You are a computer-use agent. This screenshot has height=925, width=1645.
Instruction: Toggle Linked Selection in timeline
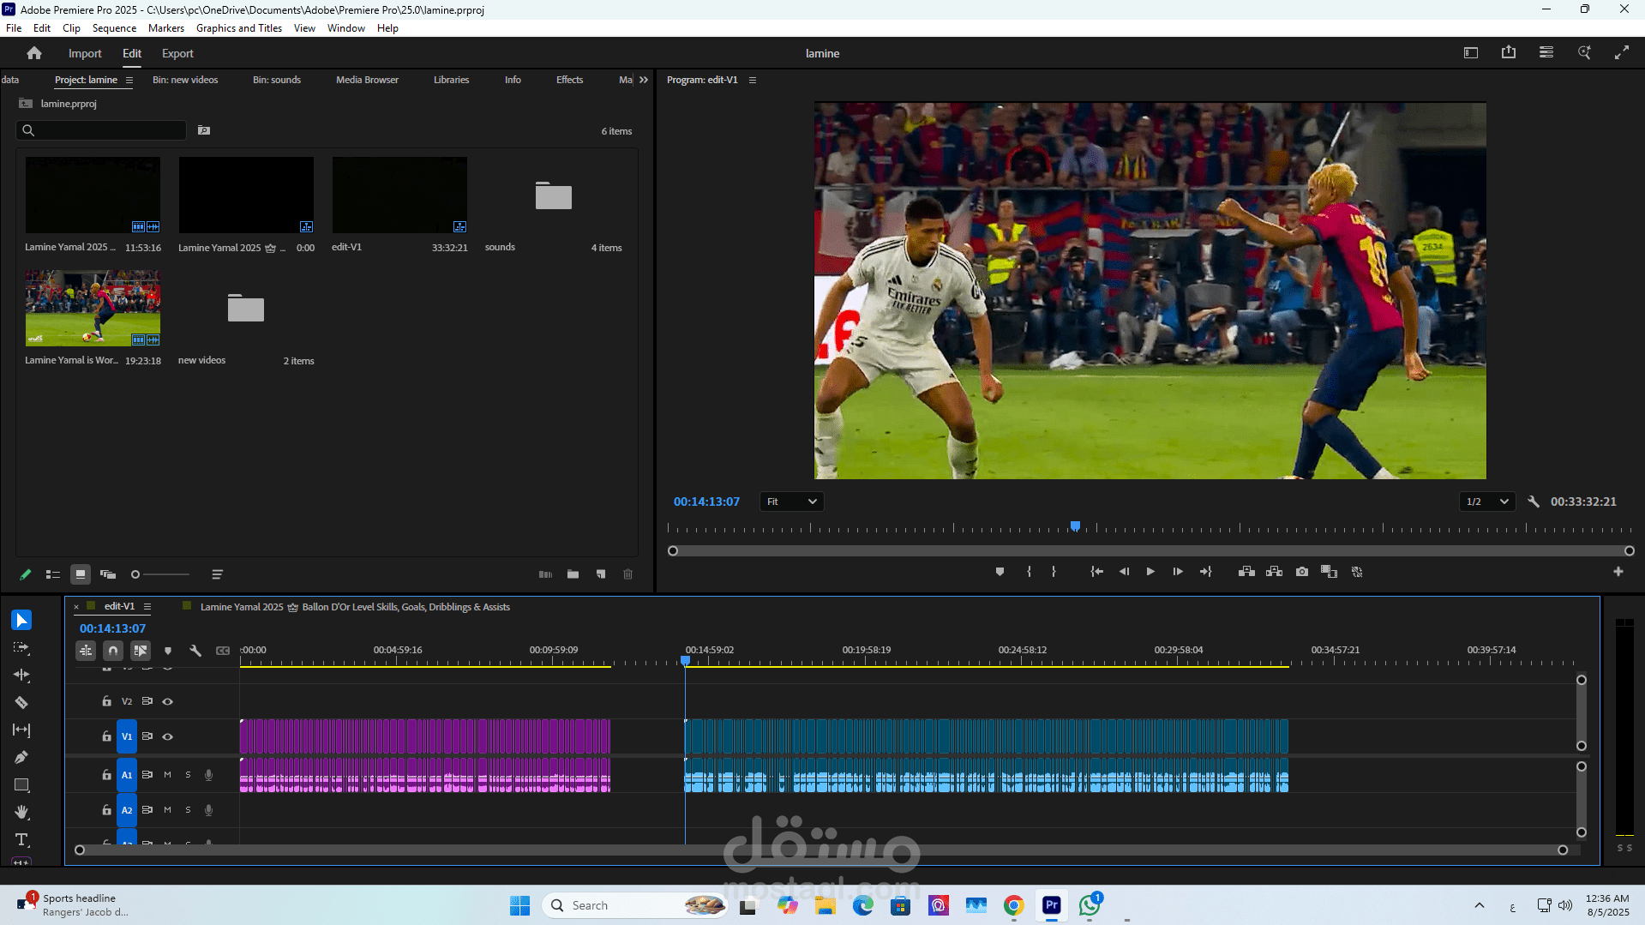pos(141,651)
